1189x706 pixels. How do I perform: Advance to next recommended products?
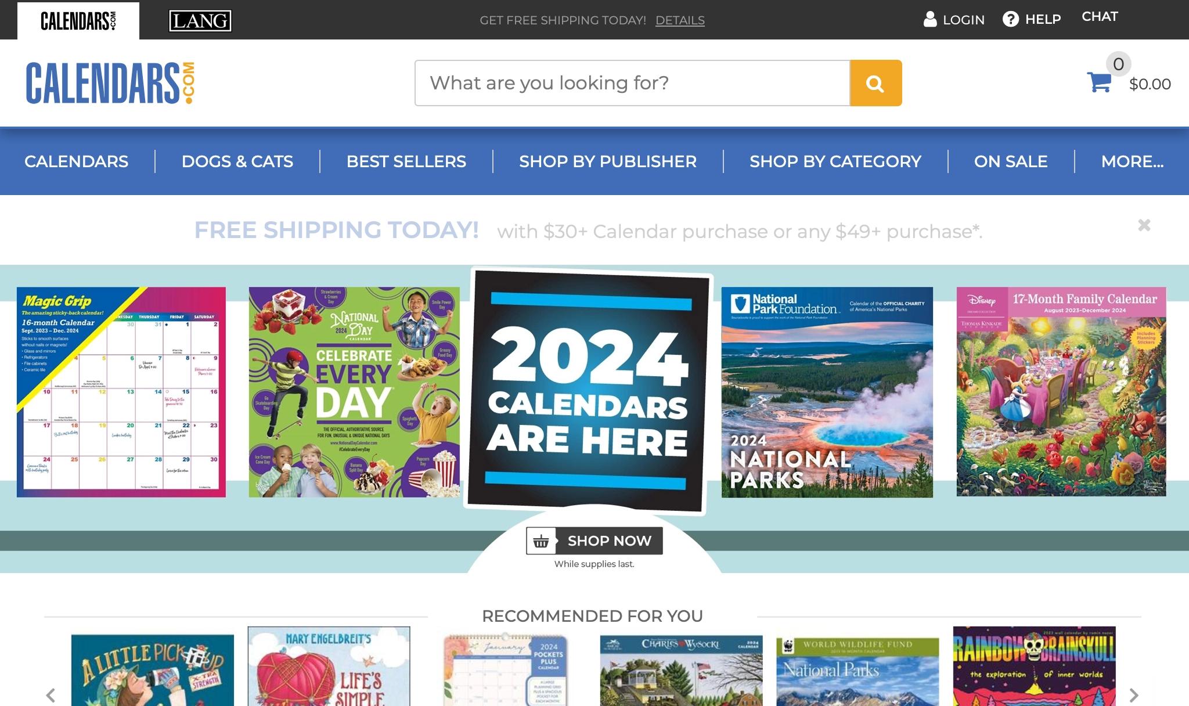coord(1134,695)
